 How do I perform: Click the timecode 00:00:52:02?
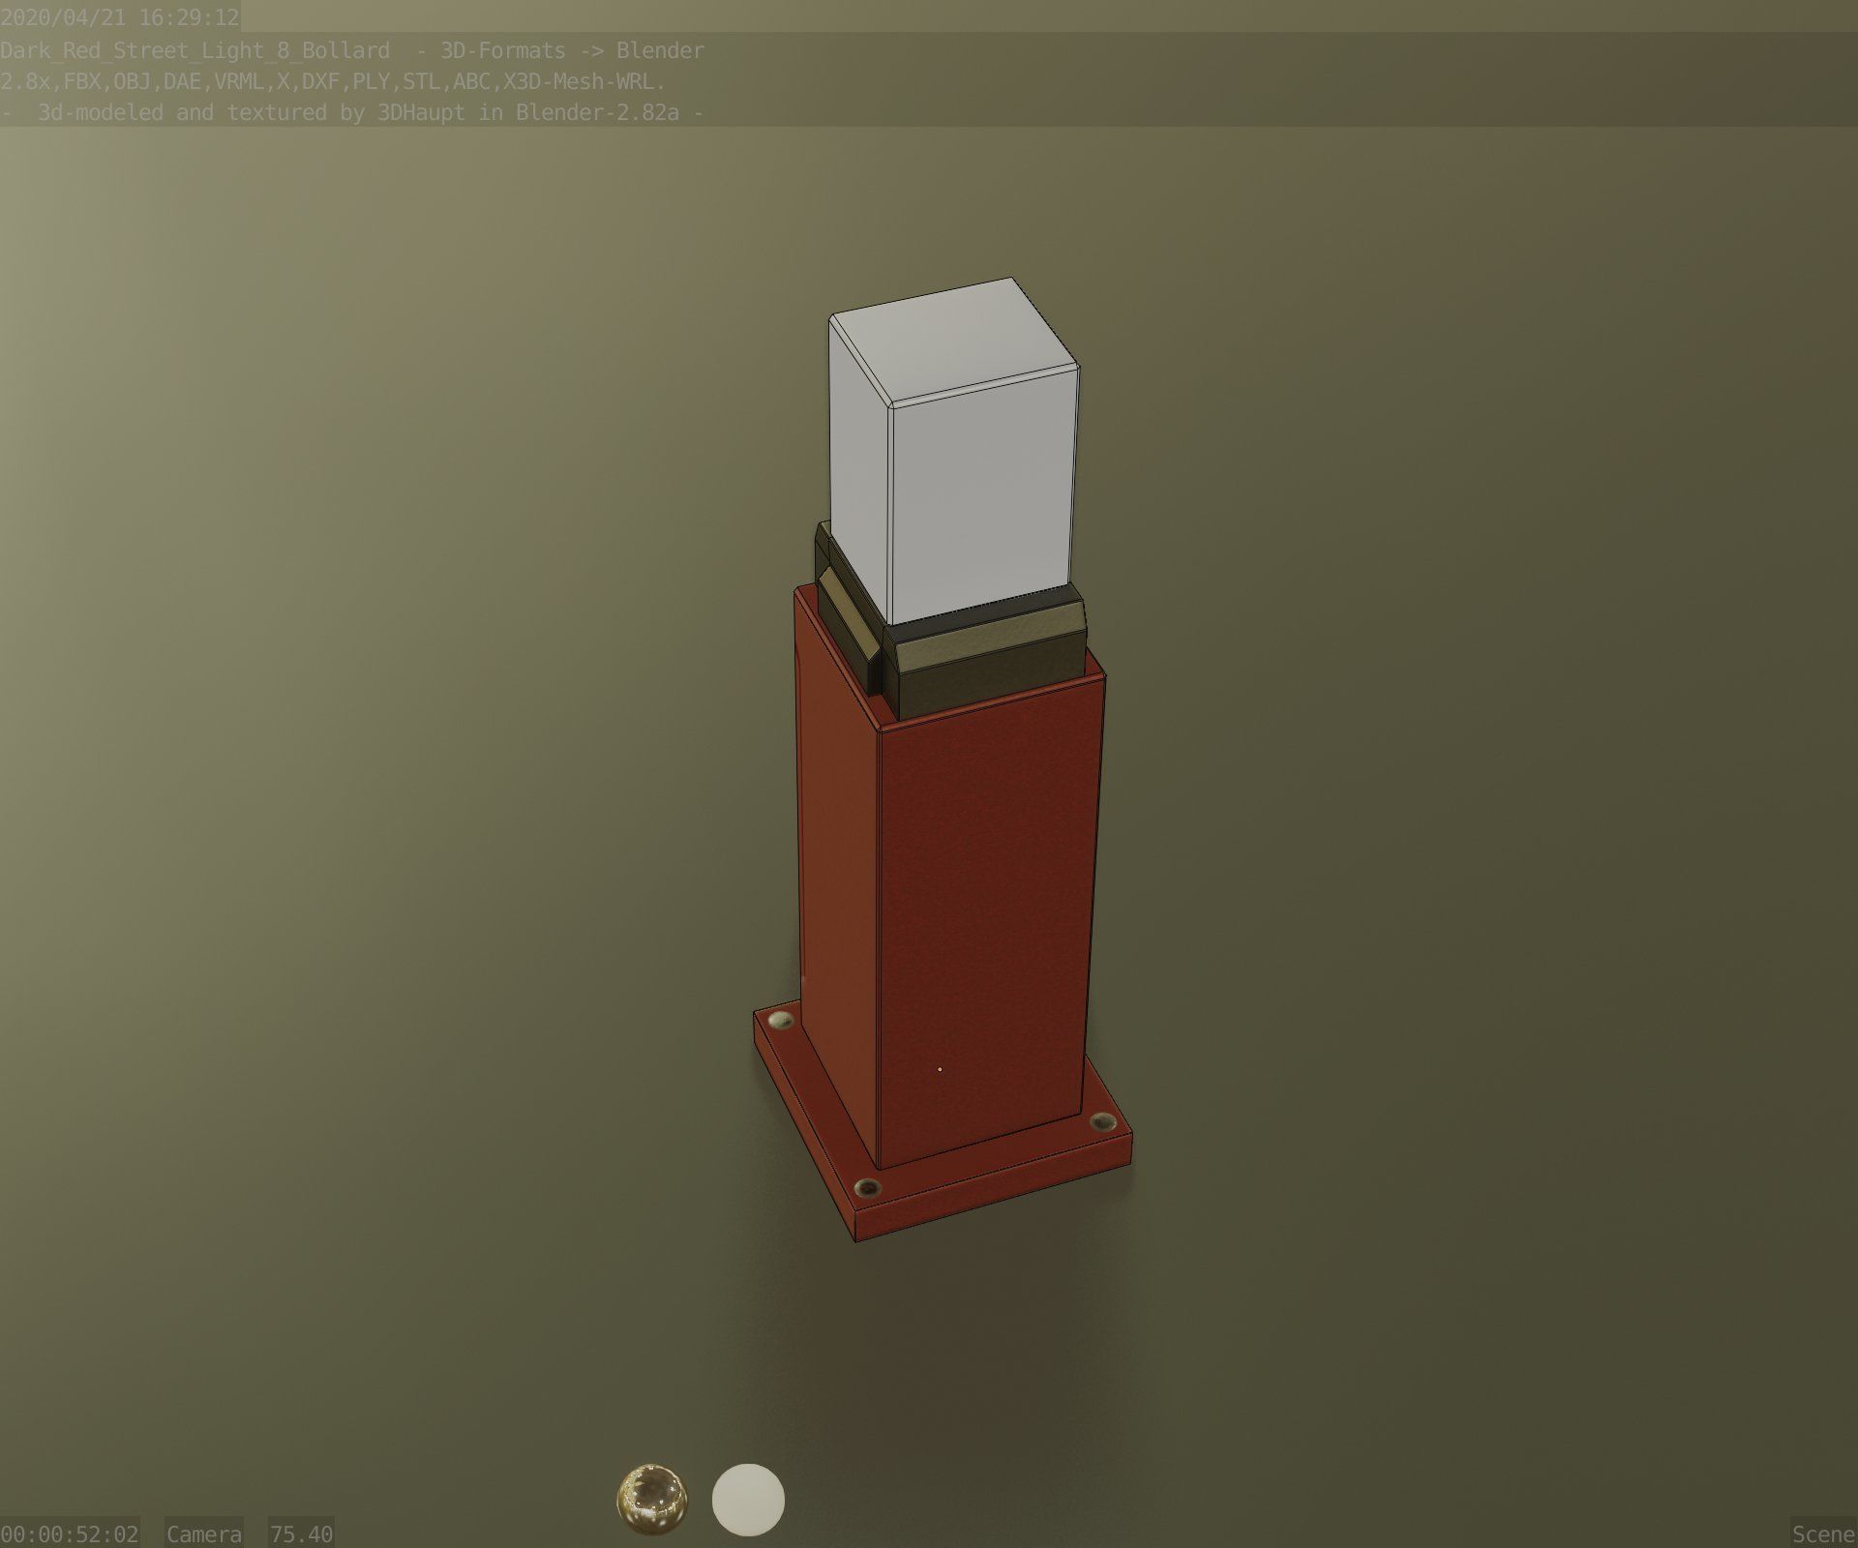70,1533
